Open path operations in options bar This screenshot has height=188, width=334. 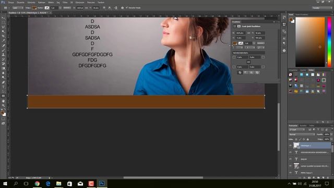[x=104, y=8]
